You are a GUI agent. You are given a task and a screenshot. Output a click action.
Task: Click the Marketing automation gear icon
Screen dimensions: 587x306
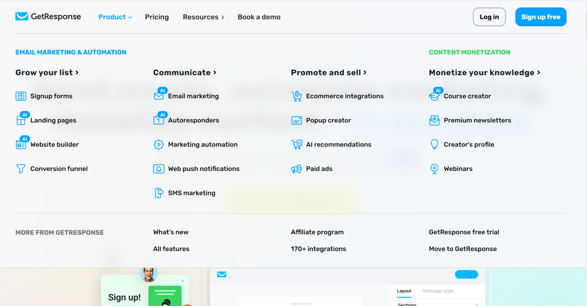[x=159, y=145]
